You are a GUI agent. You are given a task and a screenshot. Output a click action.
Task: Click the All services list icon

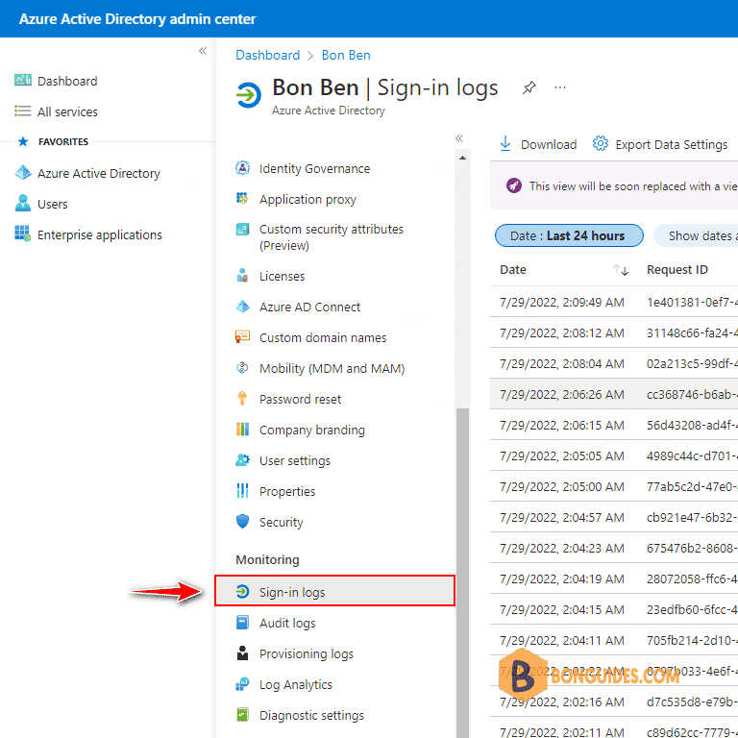pos(23,111)
